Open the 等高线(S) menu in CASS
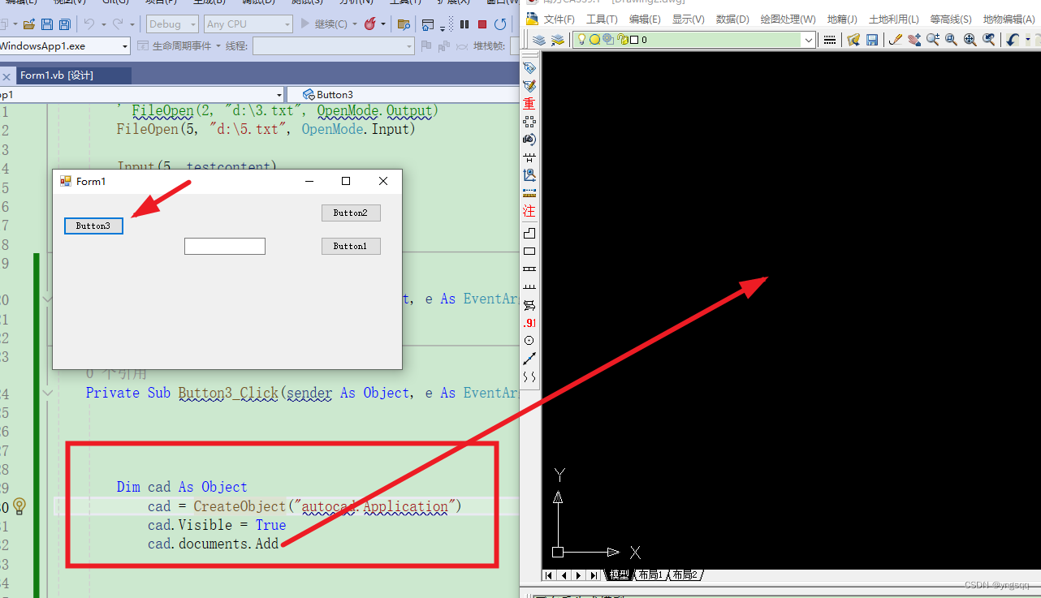Screen dimensions: 1041x598 click(x=951, y=19)
